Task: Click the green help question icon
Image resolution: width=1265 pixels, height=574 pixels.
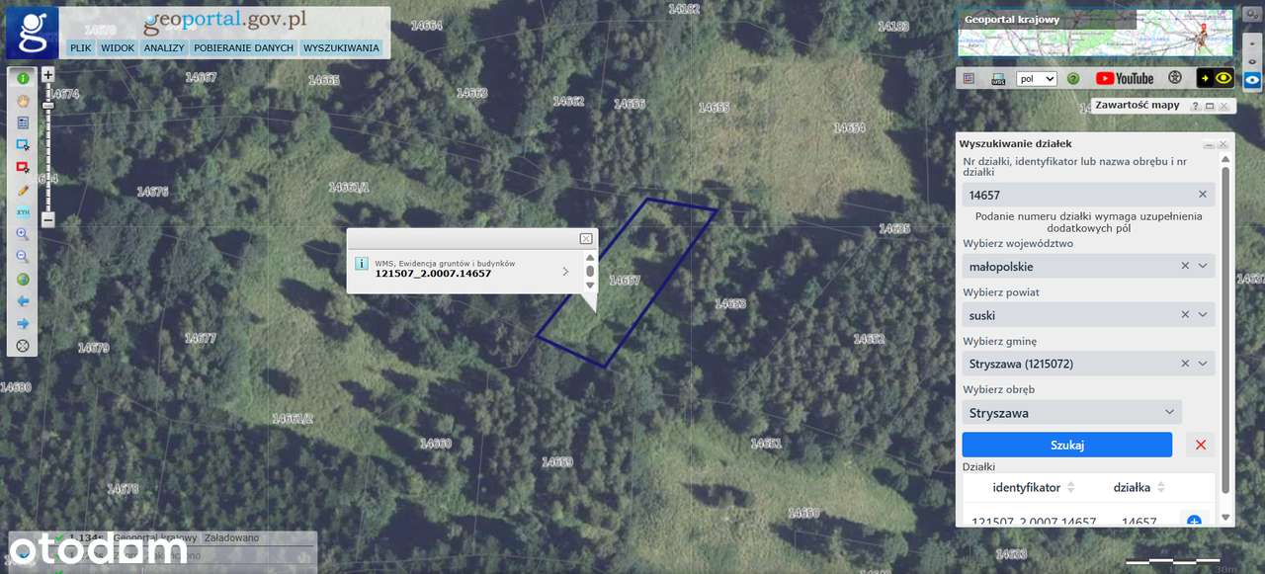Action: tap(1072, 78)
